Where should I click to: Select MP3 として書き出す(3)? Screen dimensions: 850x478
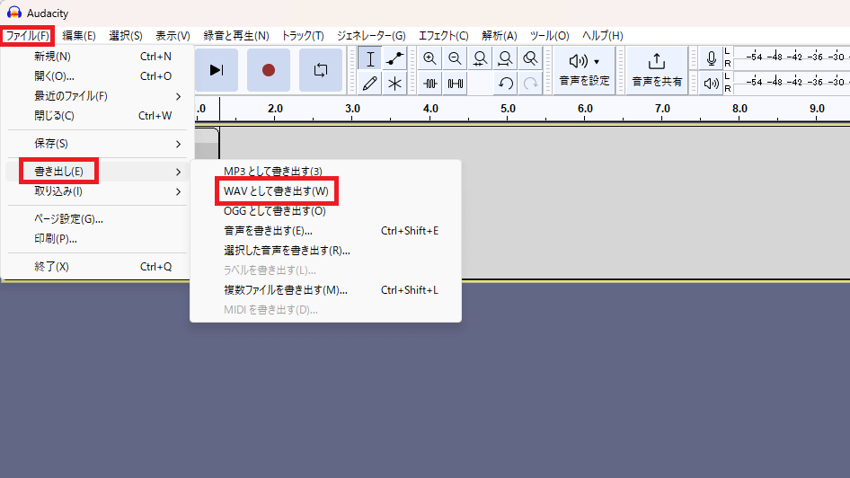[x=326, y=172]
